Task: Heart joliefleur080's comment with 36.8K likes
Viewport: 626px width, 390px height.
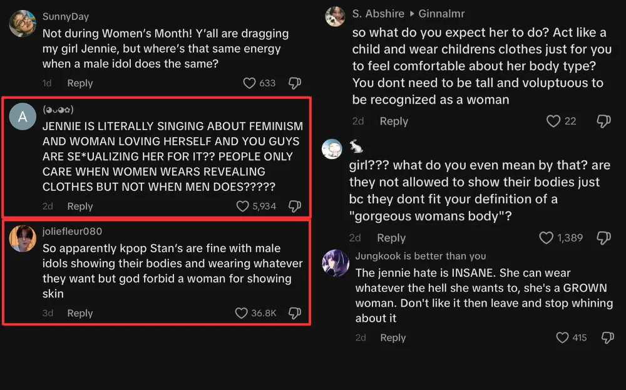Action: [x=242, y=313]
